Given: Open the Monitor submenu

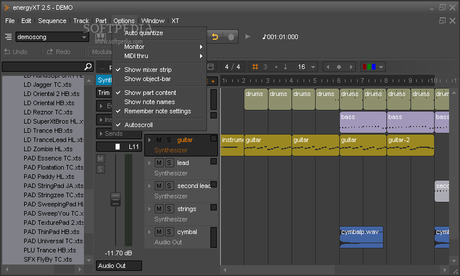Looking at the screenshot, I should coord(159,47).
